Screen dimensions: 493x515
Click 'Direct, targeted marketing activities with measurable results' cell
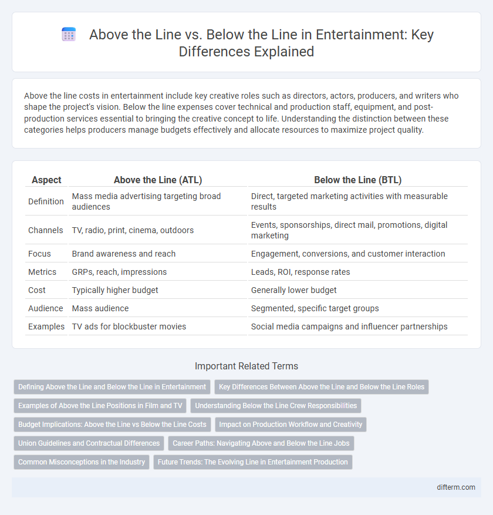[x=358, y=201]
